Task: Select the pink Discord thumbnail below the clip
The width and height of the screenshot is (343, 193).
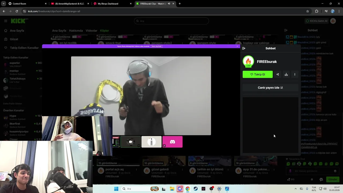Action: click(x=172, y=142)
